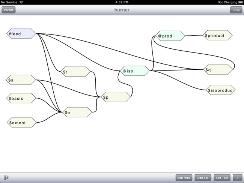The height and width of the screenshot is (183, 244).
Task: Open help with the question mark button
Action: tap(237, 178)
